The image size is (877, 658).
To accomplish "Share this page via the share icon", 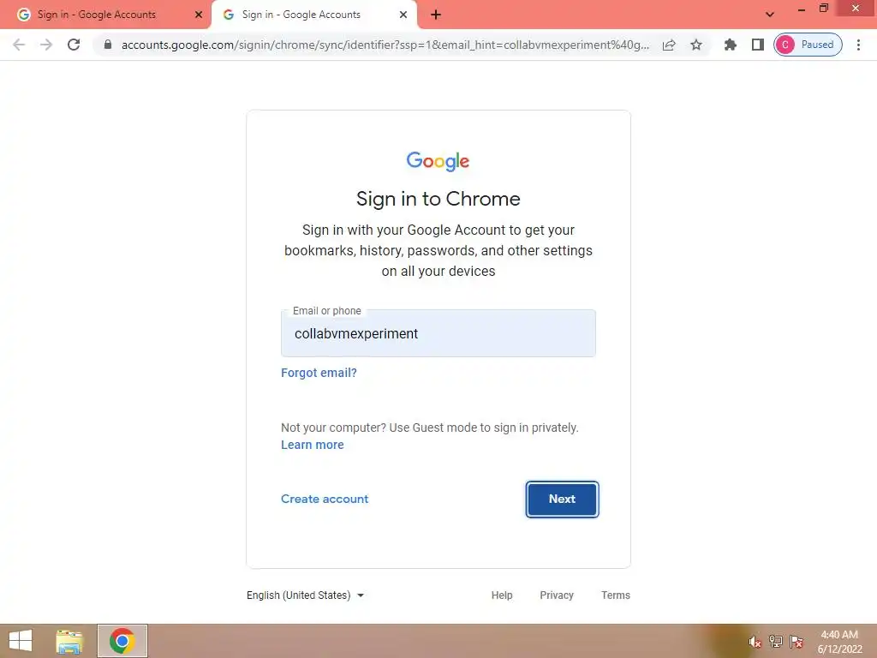I will (669, 45).
